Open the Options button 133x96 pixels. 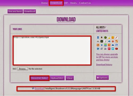pos(102,78)
